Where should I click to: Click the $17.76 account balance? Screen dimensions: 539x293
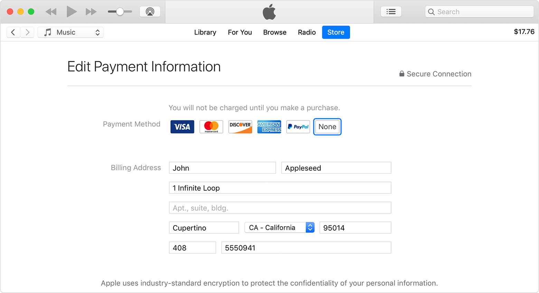point(524,32)
